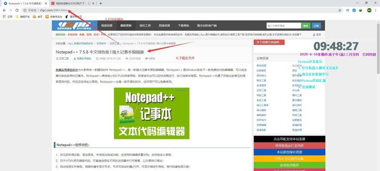Screen dimensions: 380x171
Task: Open 硬件工具 in 分类目录
Action: 297,95
